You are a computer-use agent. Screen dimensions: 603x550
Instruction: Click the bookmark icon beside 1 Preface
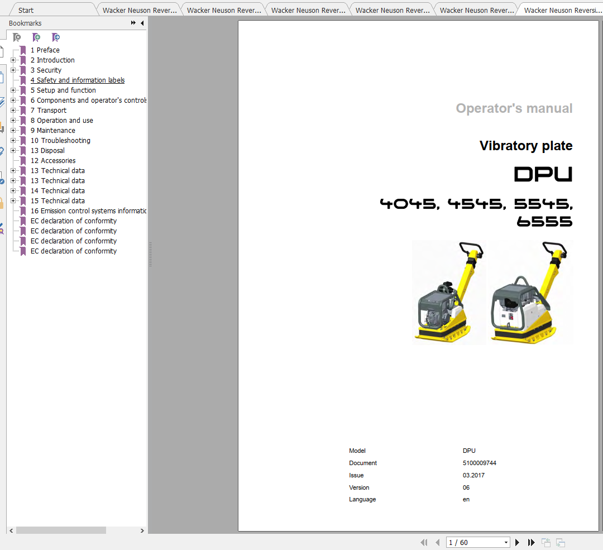pyautogui.click(x=23, y=50)
